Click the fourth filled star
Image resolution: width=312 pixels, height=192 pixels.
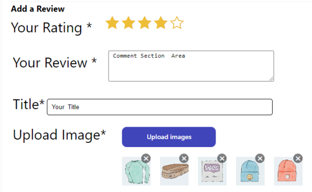pos(160,23)
